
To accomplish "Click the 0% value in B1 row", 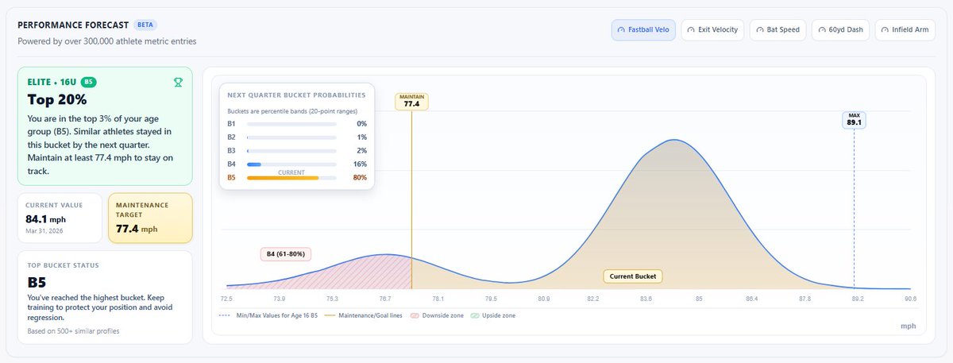I will (x=361, y=124).
